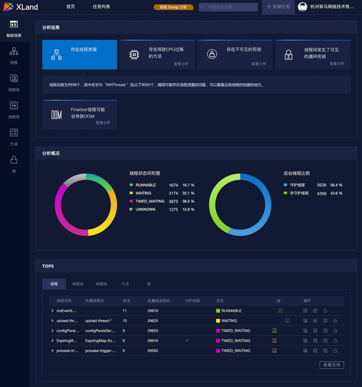
Task: Toggle UNKNOWN legend item
Action: pos(142,210)
